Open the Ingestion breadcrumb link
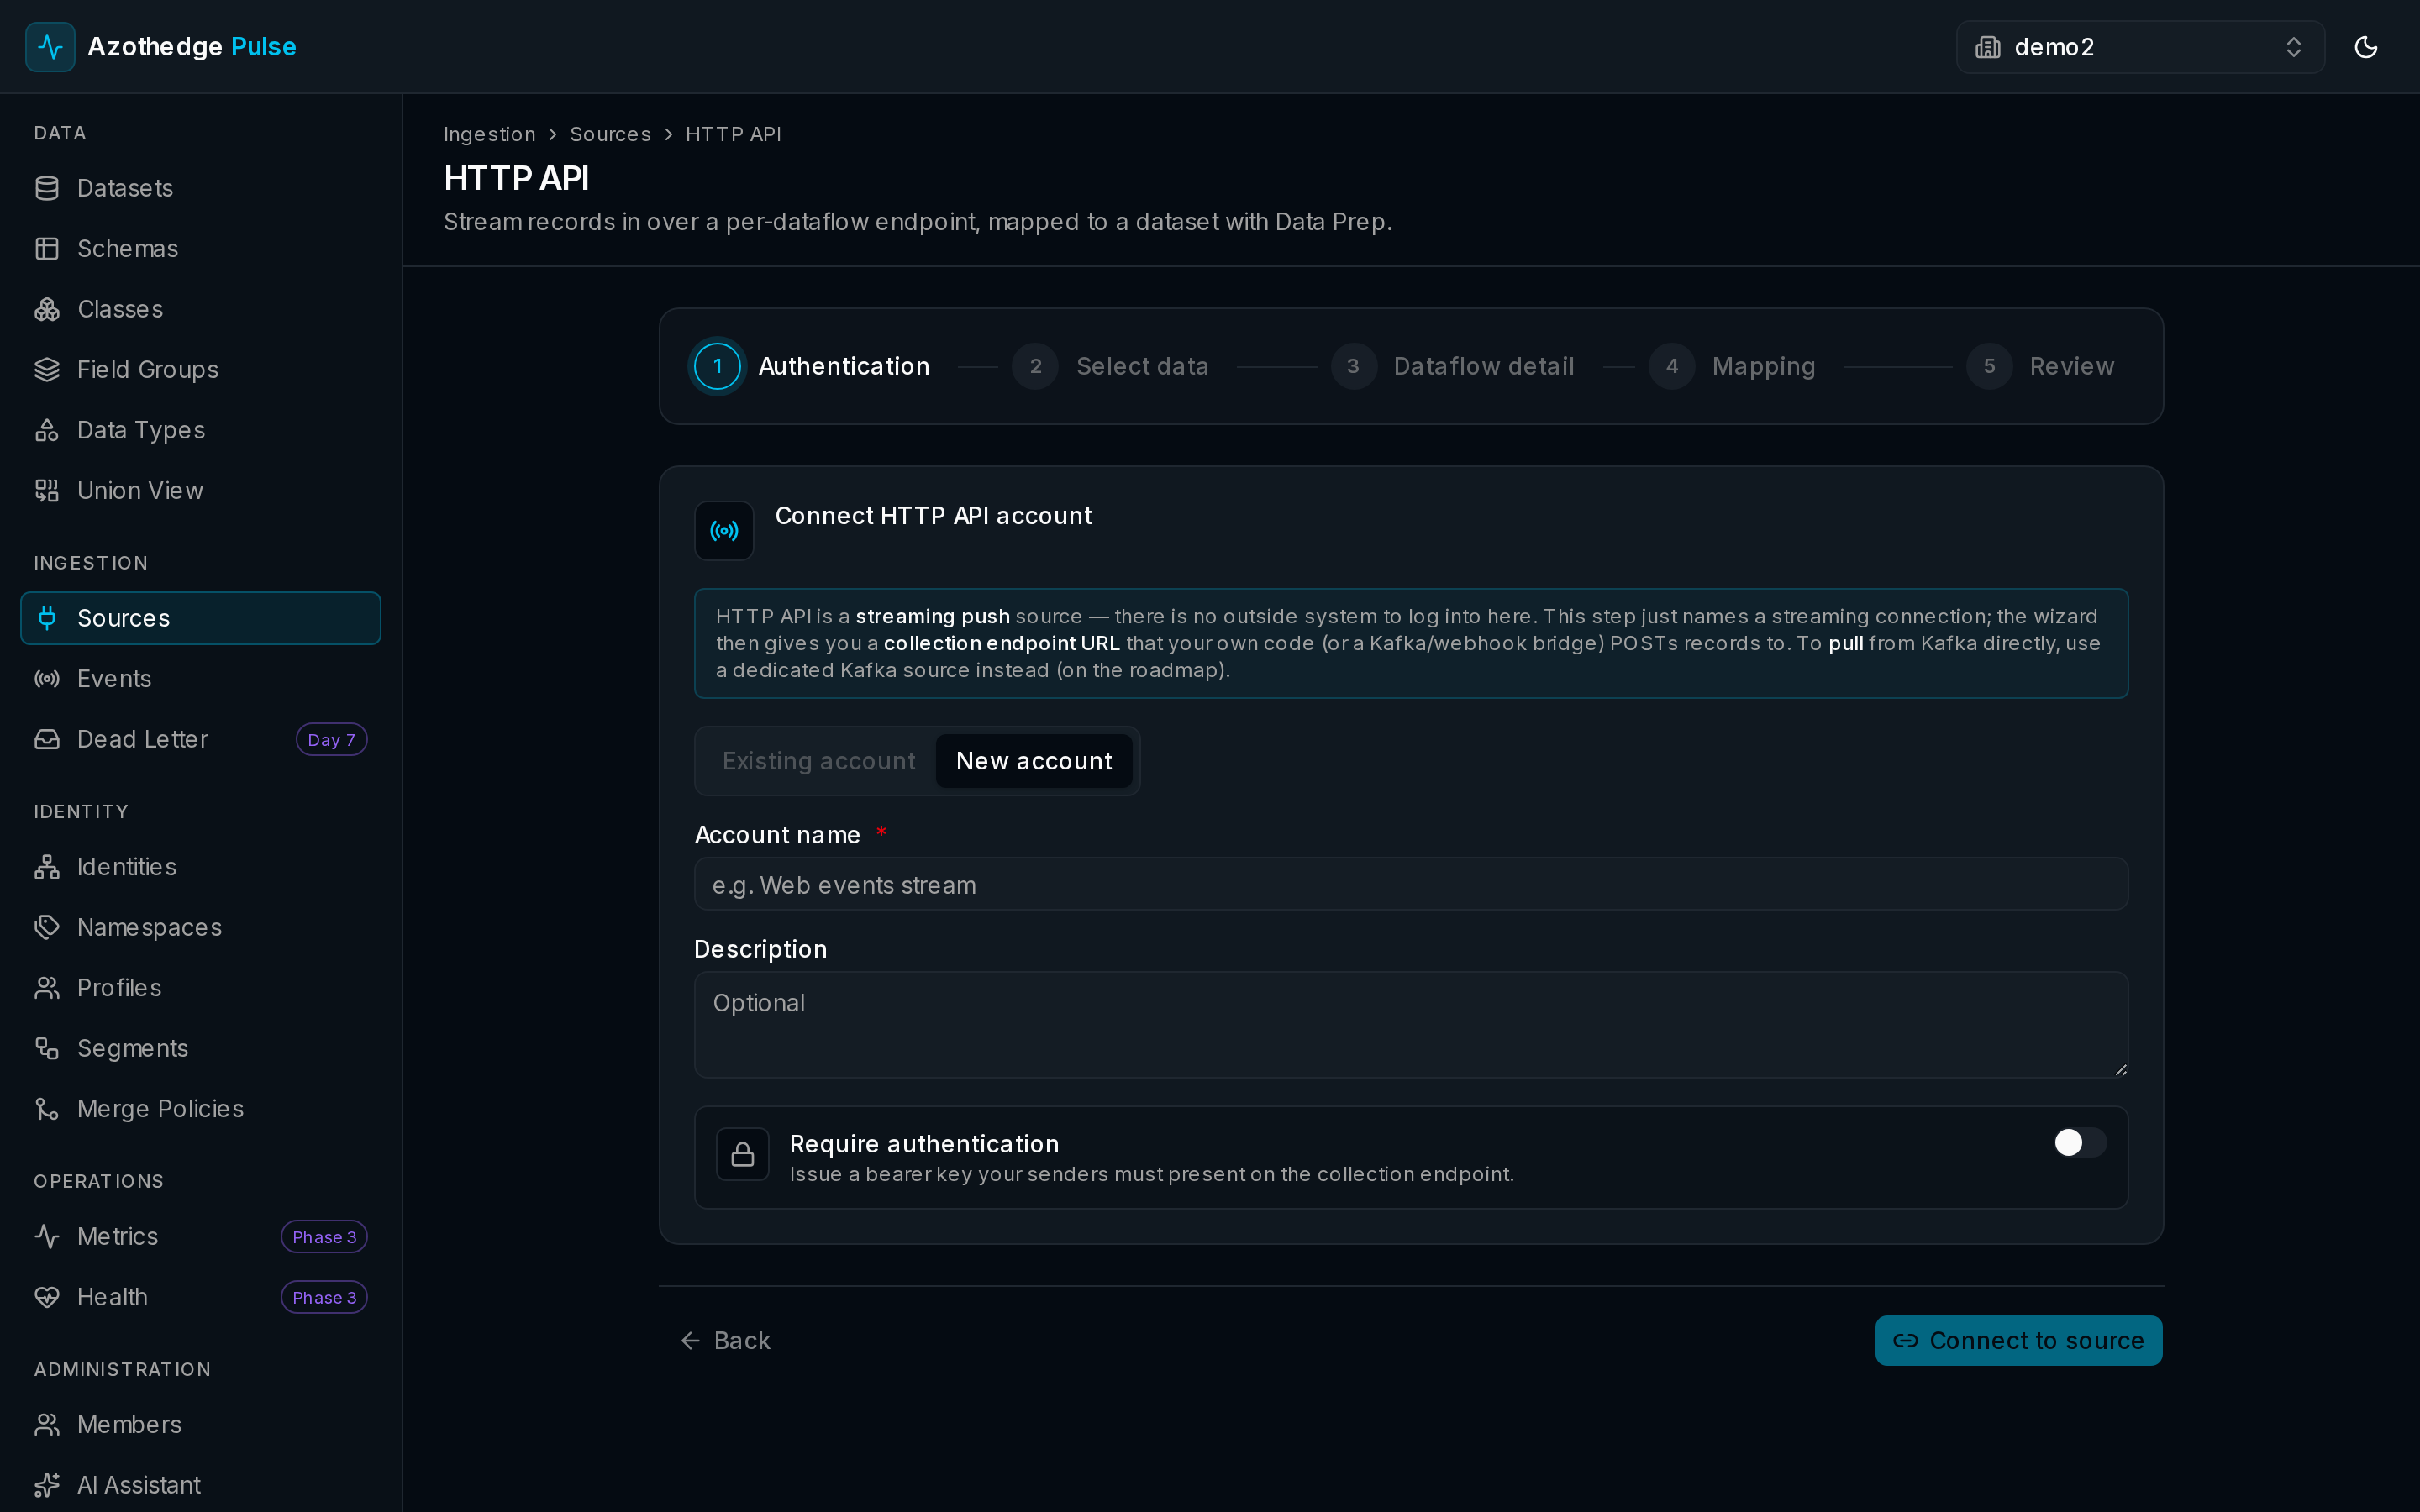This screenshot has width=2420, height=1512. [x=490, y=134]
